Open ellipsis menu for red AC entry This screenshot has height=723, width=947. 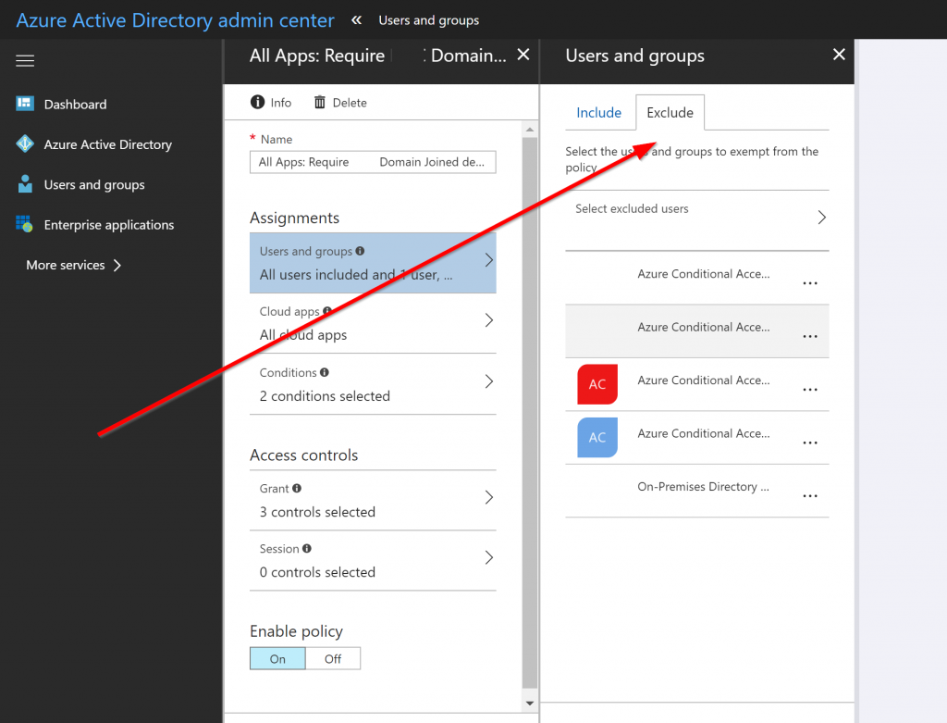[x=810, y=390]
